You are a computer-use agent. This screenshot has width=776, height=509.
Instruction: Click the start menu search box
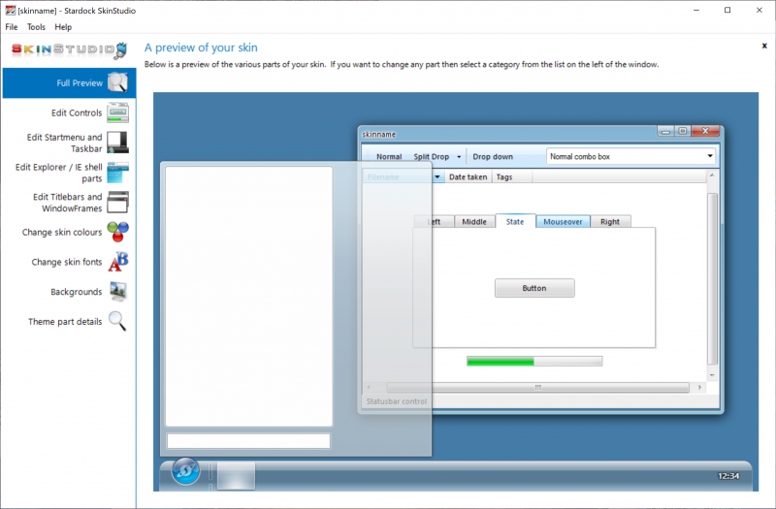248,441
